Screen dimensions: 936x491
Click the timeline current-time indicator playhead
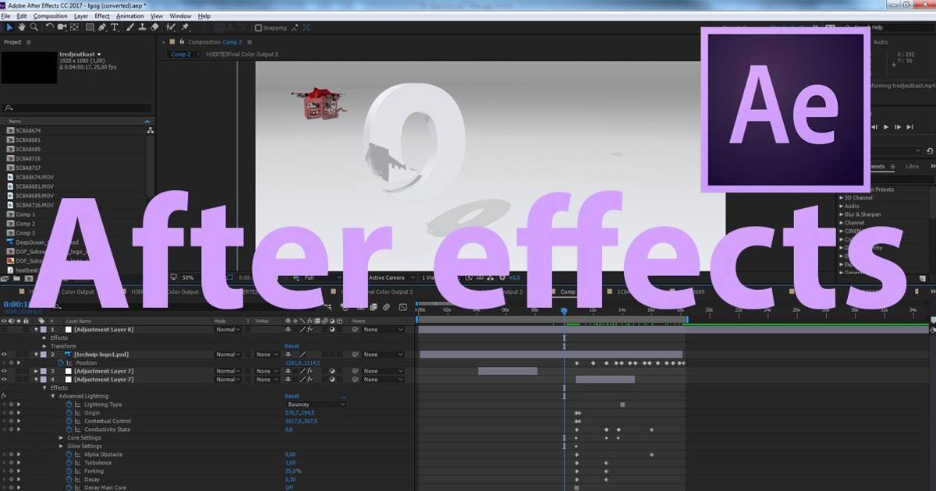click(564, 311)
